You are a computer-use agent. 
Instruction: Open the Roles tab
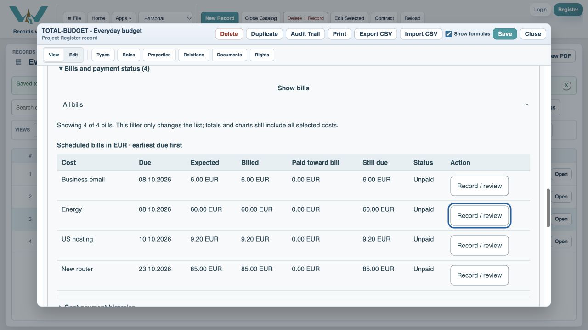[129, 55]
